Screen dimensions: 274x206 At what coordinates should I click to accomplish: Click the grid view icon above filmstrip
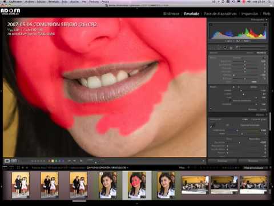pyautogui.click(x=18, y=168)
